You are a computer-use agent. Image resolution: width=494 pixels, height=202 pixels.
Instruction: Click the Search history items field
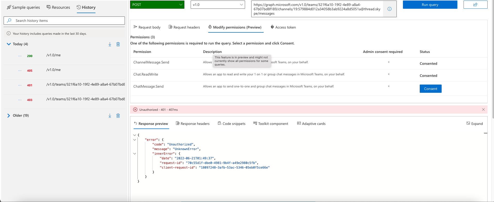click(x=64, y=21)
